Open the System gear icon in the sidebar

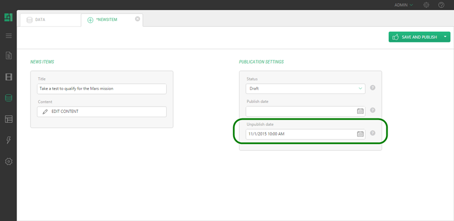coord(9,161)
